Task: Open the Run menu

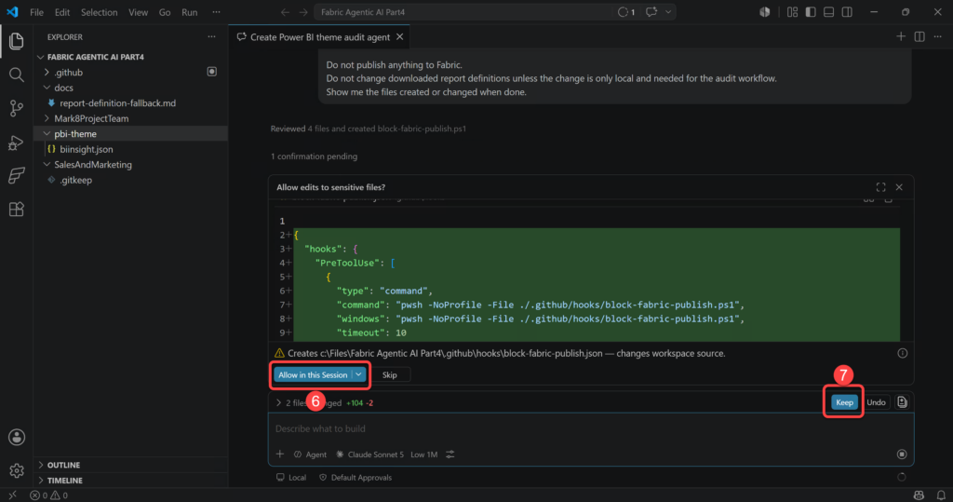Action: click(x=190, y=12)
